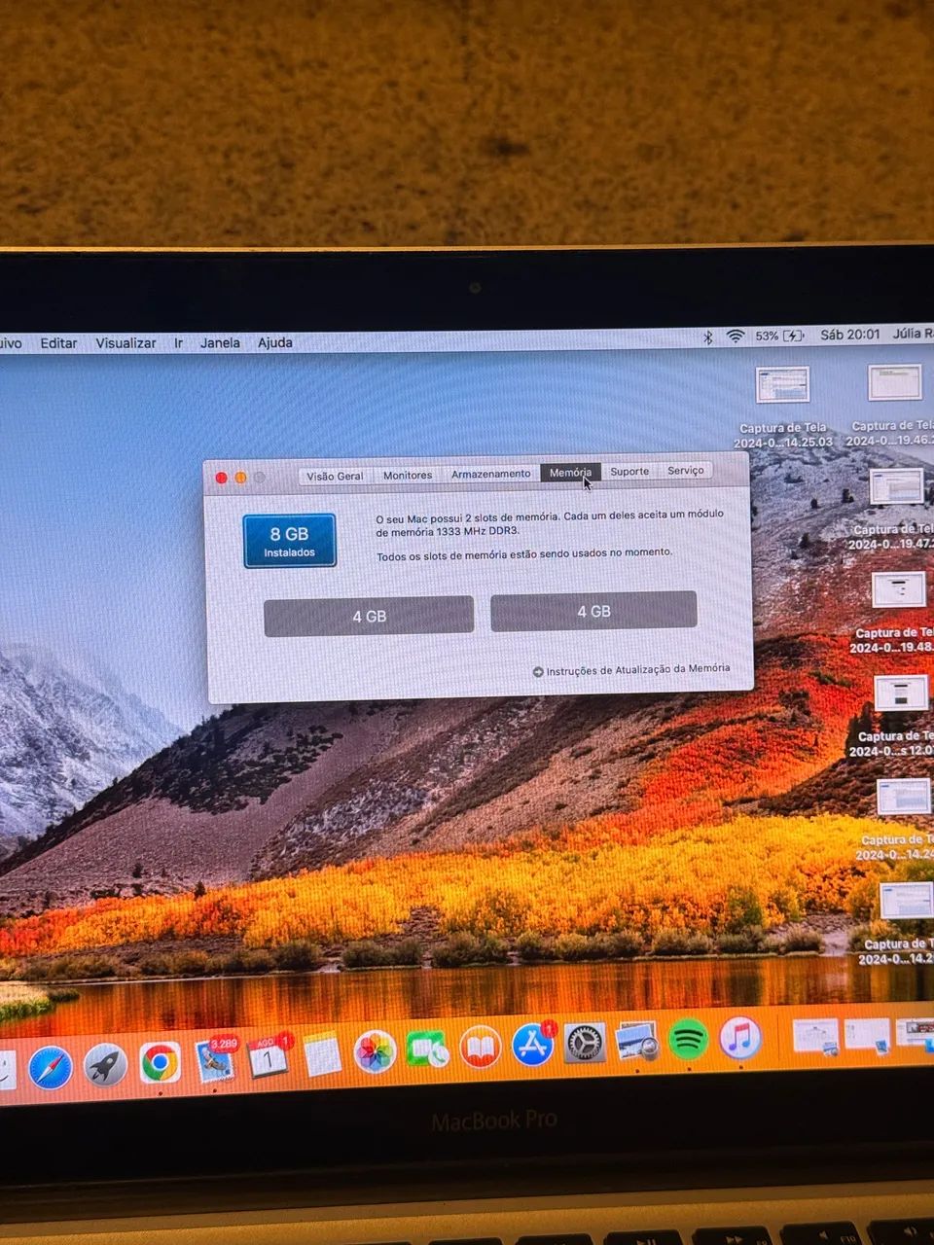Open Safari from the dock
934x1245 pixels.
pyautogui.click(x=51, y=1068)
